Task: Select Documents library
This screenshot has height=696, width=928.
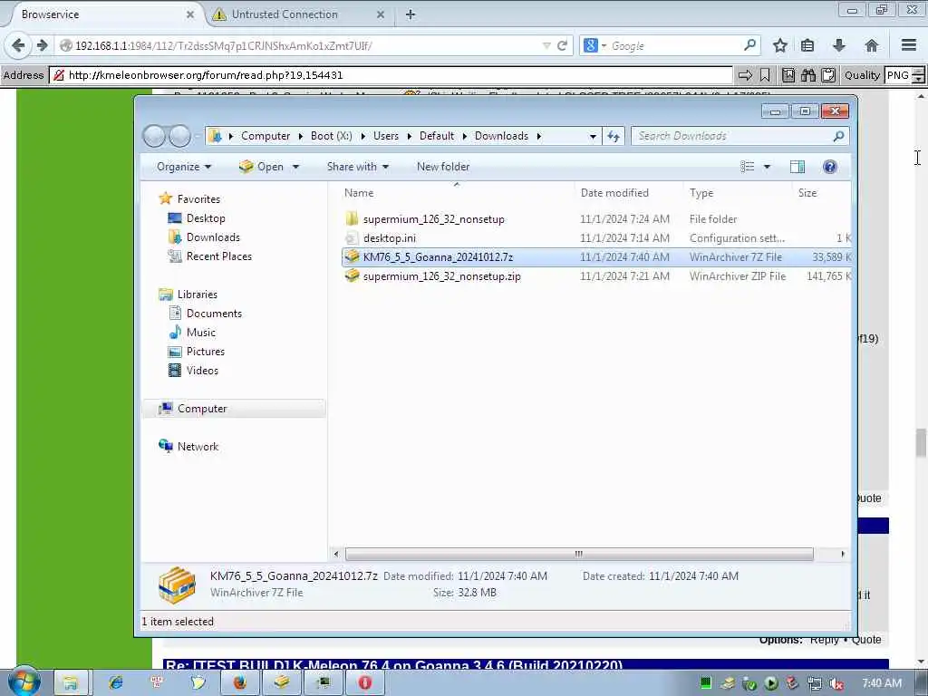Action: [x=214, y=314]
